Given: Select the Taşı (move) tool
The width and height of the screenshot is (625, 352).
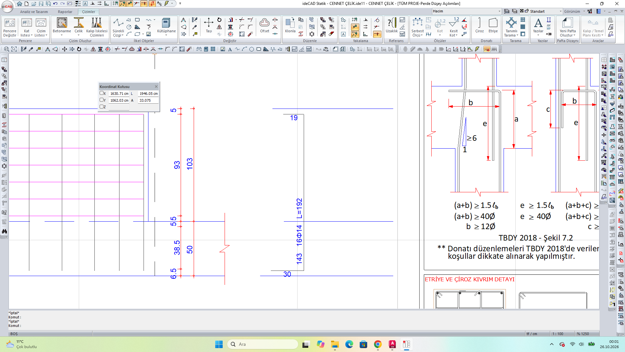Looking at the screenshot, I should click(x=209, y=25).
